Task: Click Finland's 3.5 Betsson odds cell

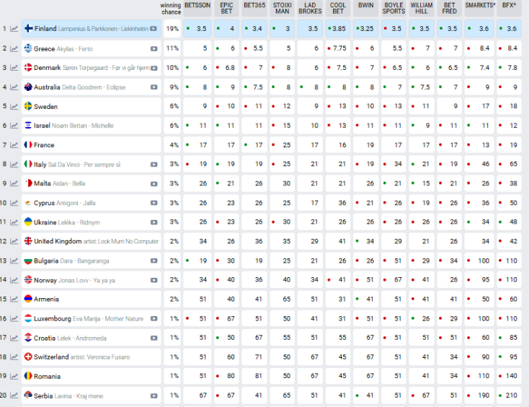Action: pos(197,29)
